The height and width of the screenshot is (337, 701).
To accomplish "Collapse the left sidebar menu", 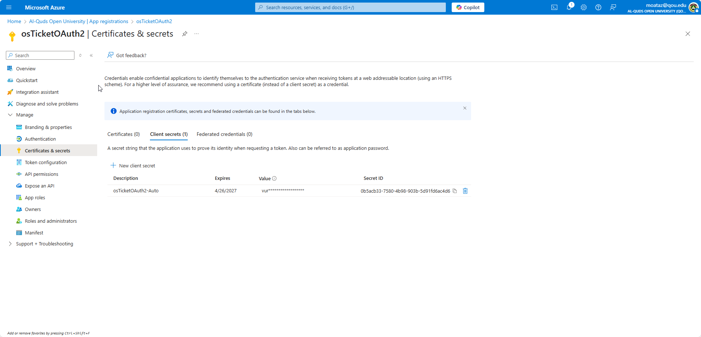I will 91,55.
